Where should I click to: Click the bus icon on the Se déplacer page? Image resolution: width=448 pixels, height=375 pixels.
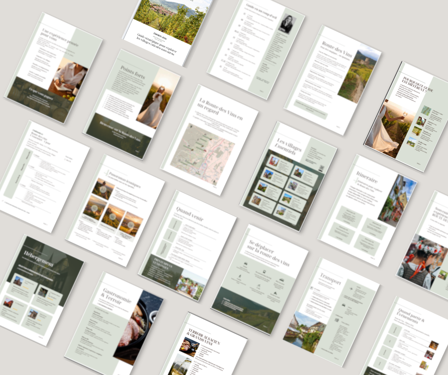[x=265, y=272]
